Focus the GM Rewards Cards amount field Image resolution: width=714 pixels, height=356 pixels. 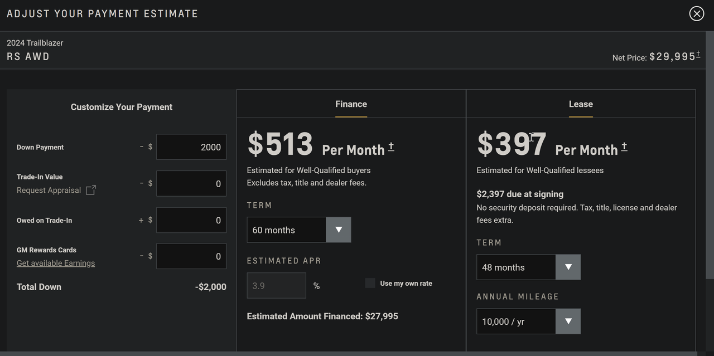pos(191,256)
